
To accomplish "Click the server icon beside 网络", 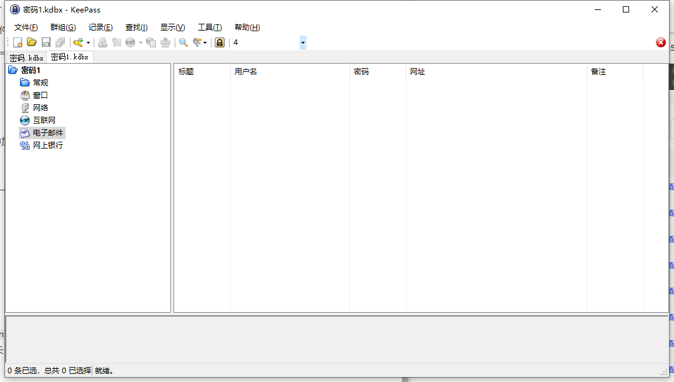I will 25,107.
